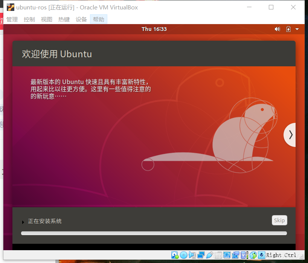Minimize the VirtualBox window

pyautogui.click(x=249, y=7)
